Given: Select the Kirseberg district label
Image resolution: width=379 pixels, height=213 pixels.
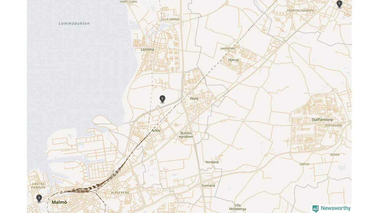Looking at the screenshot, I should point(120,193).
